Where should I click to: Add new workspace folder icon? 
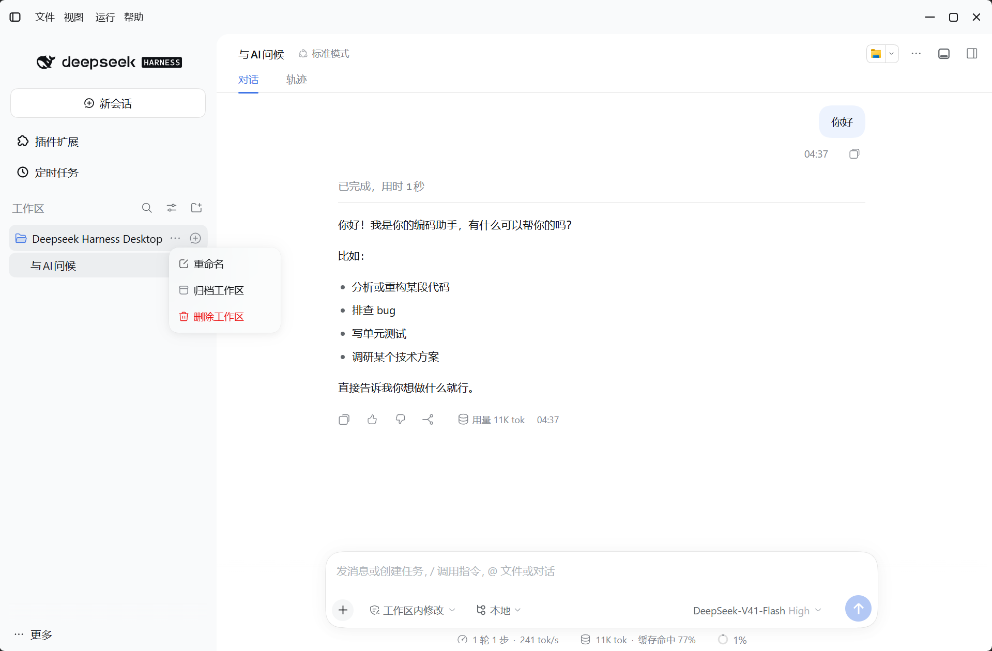pyautogui.click(x=196, y=208)
